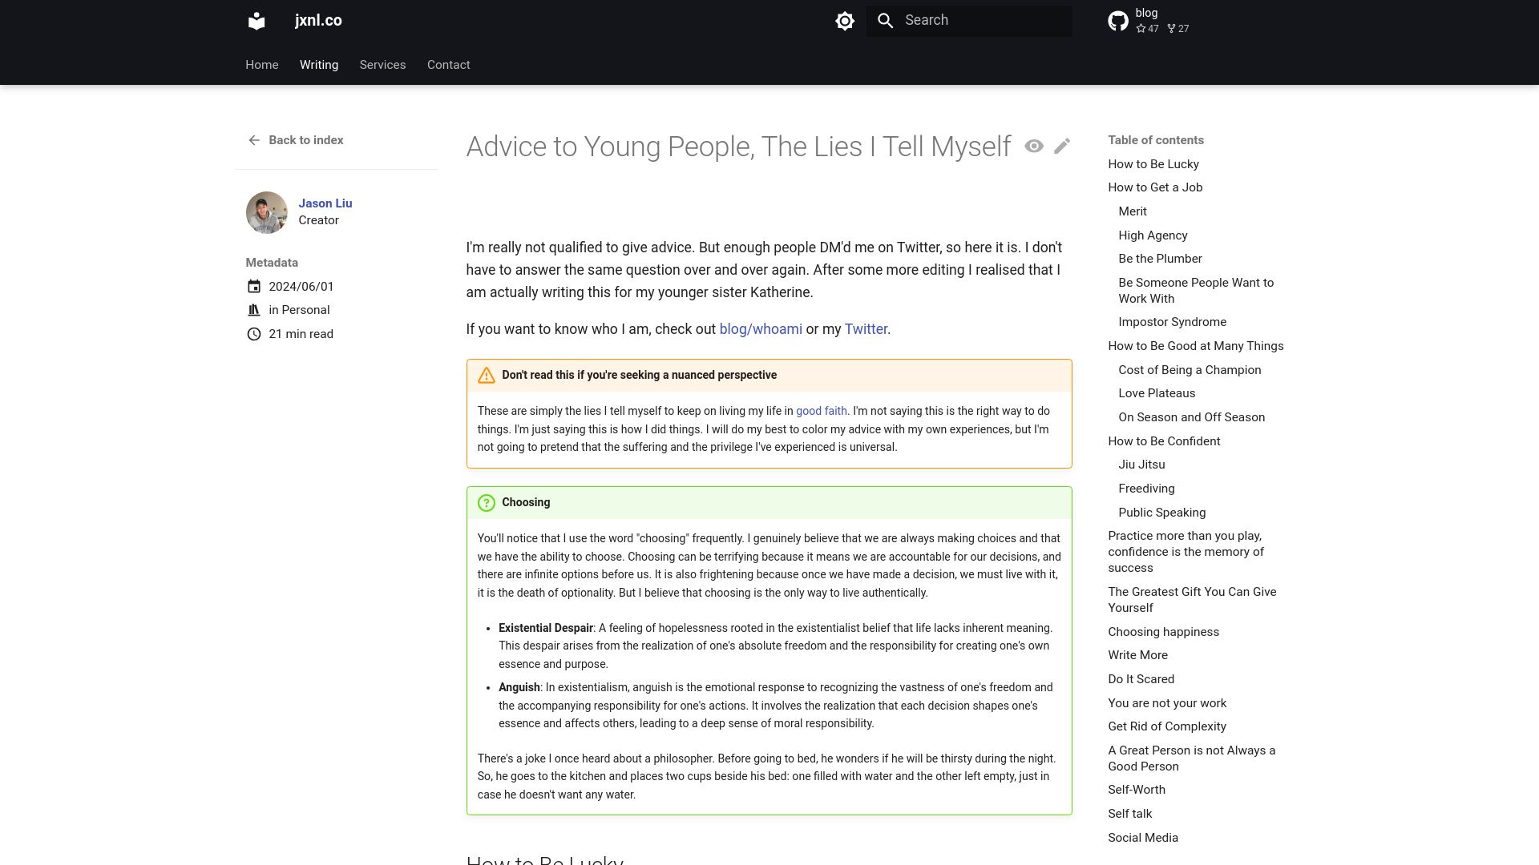Screen dimensions: 1539x865
Task: Jump to Do It Scared section
Action: coord(1141,679)
